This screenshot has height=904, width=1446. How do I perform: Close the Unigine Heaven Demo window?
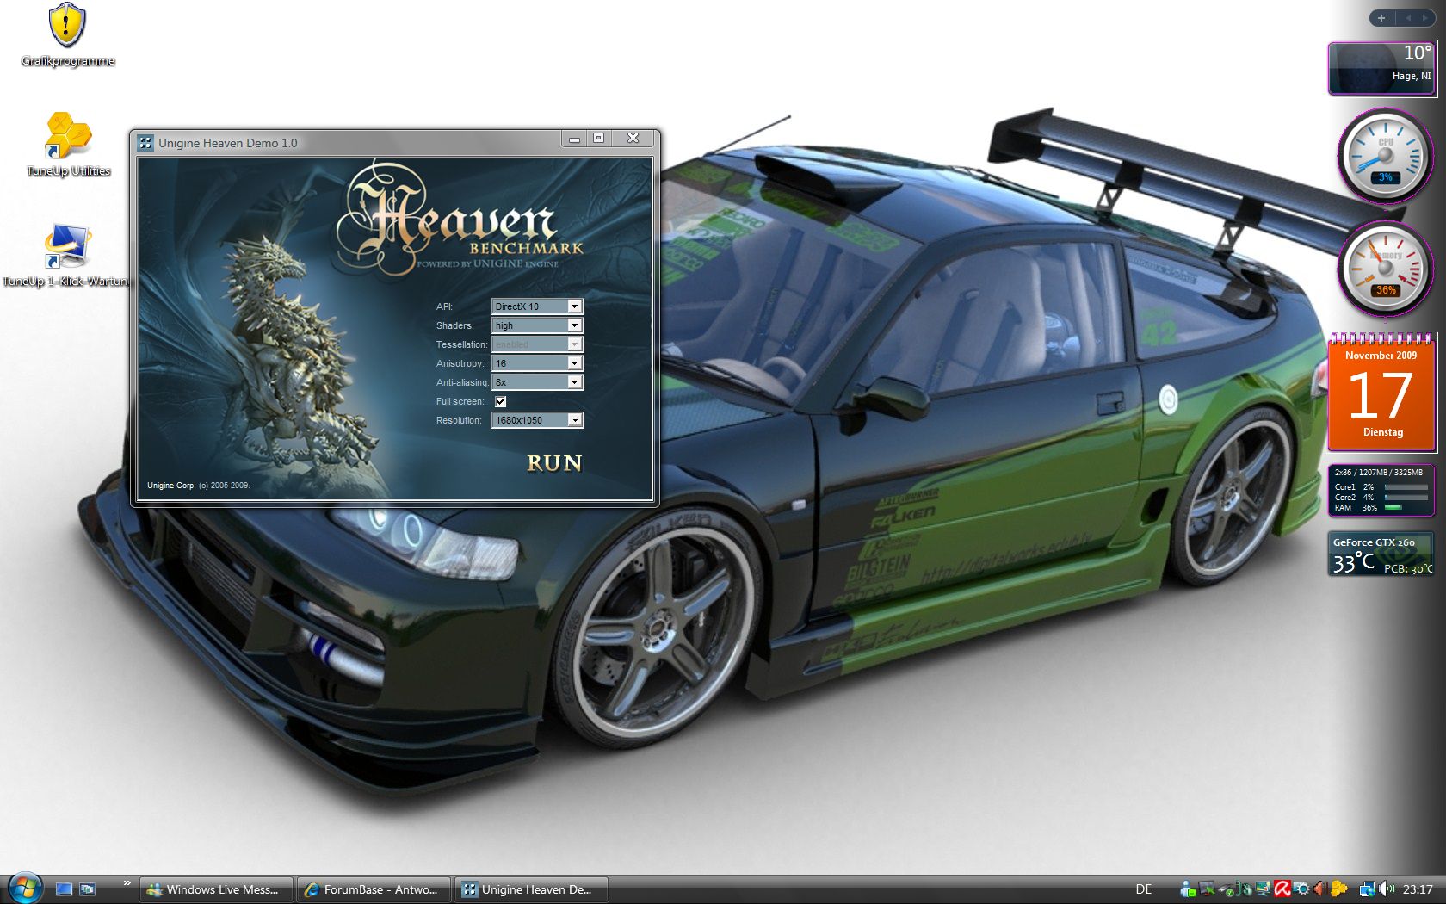633,139
